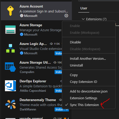
Task: Click Uninstall in the context menu
Action: pyautogui.click(x=76, y=65)
